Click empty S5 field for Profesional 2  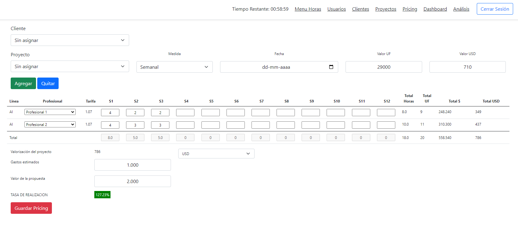pos(211,125)
